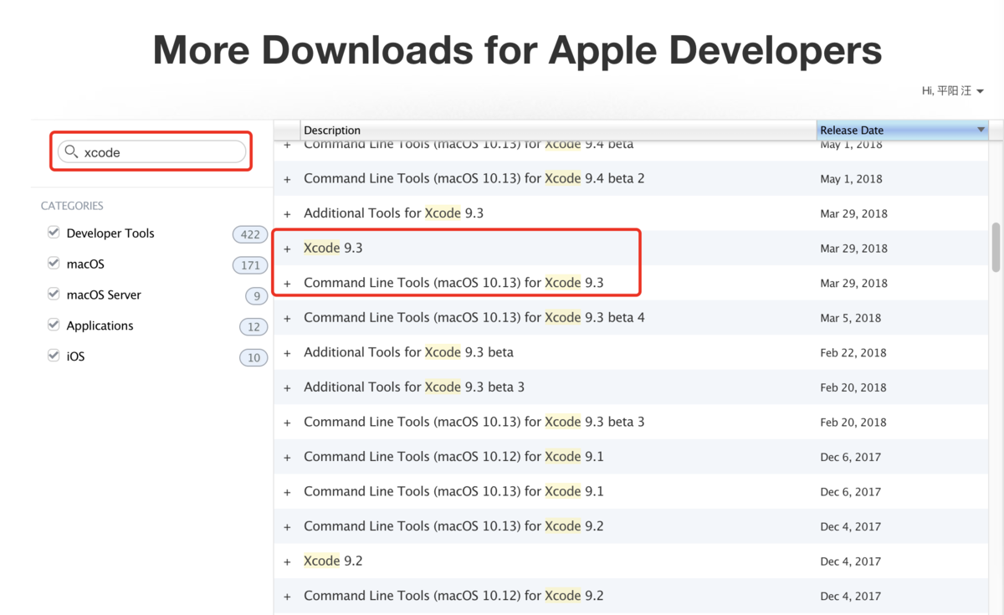Expand Command Line Tools macOS 10.12 Xcode 9.1
Image resolution: width=1004 pixels, height=615 pixels.
tap(287, 457)
